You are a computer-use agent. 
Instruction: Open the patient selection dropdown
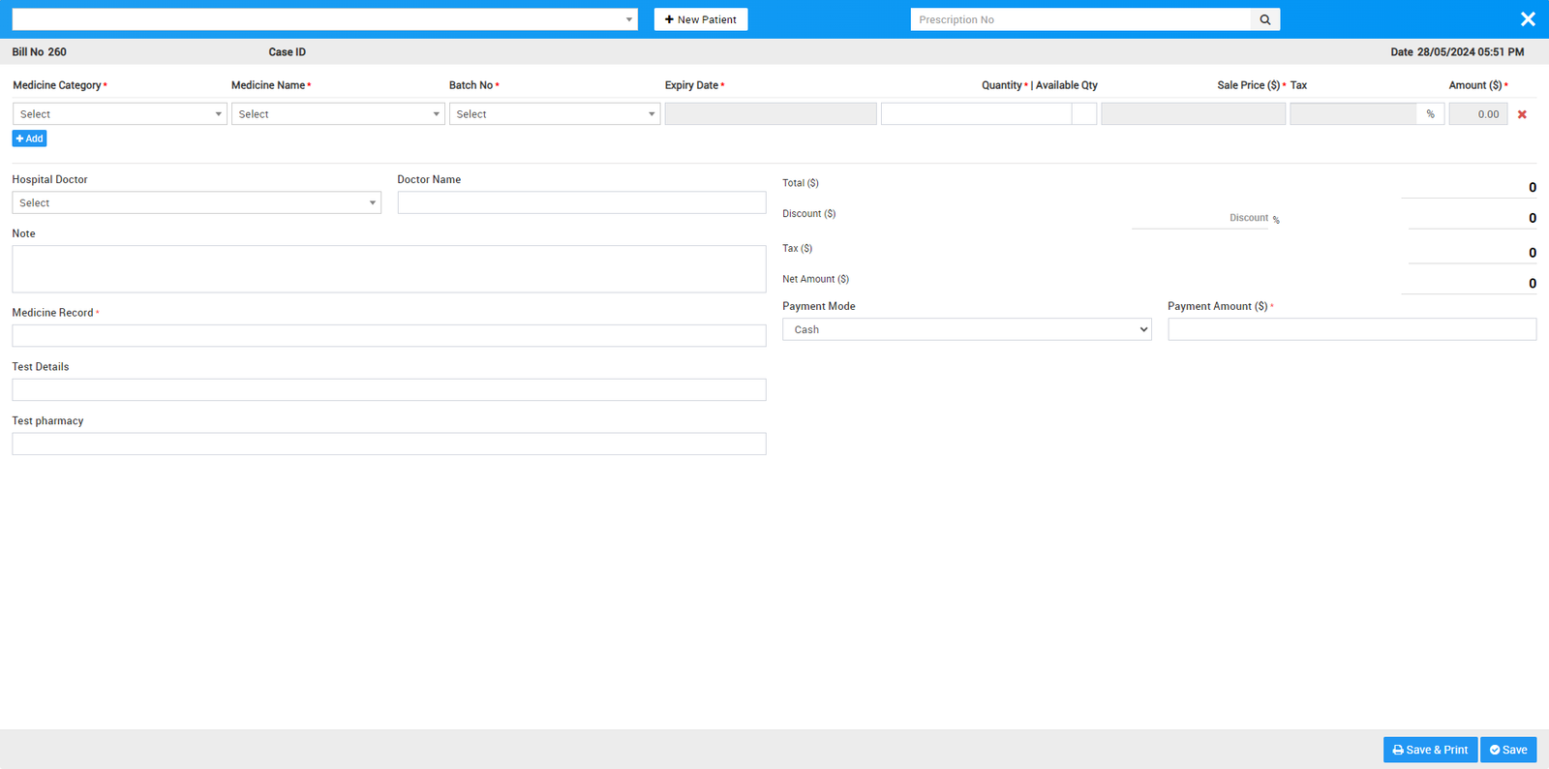click(324, 19)
